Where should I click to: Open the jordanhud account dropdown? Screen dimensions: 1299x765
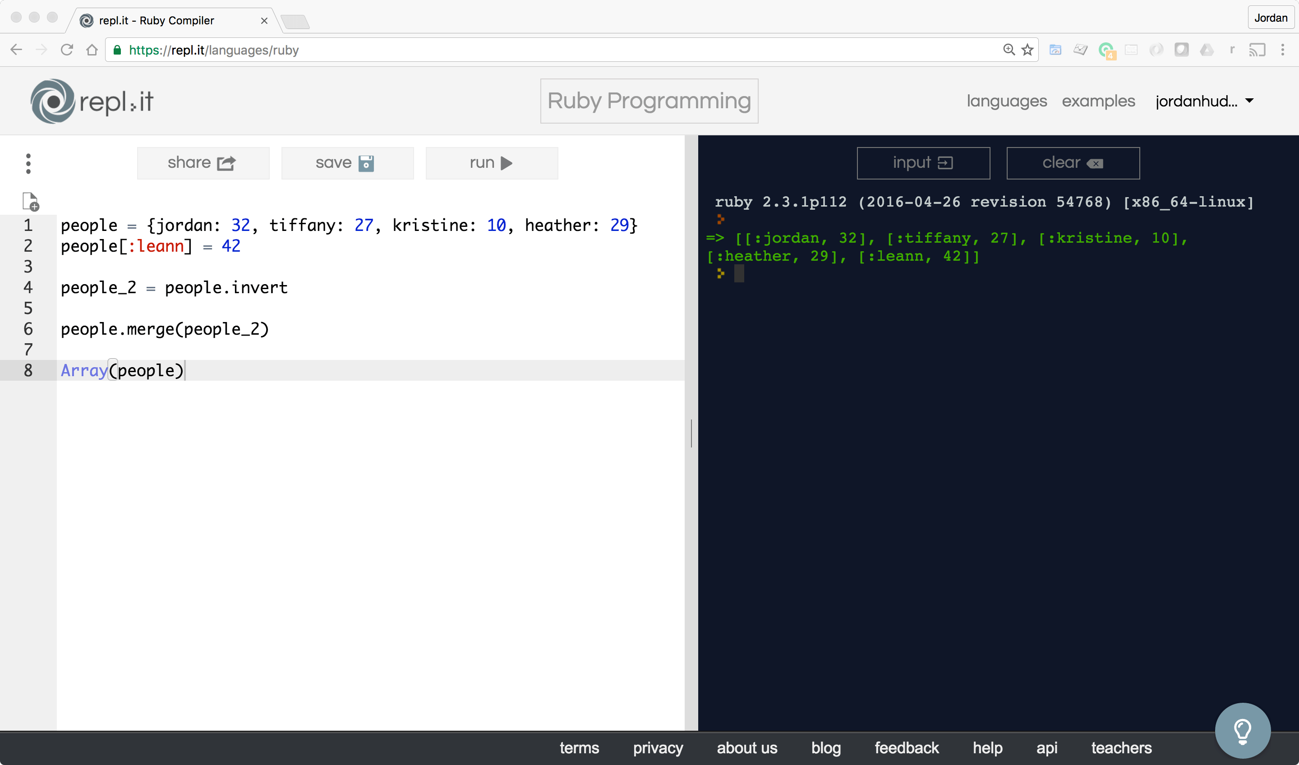pyautogui.click(x=1205, y=101)
